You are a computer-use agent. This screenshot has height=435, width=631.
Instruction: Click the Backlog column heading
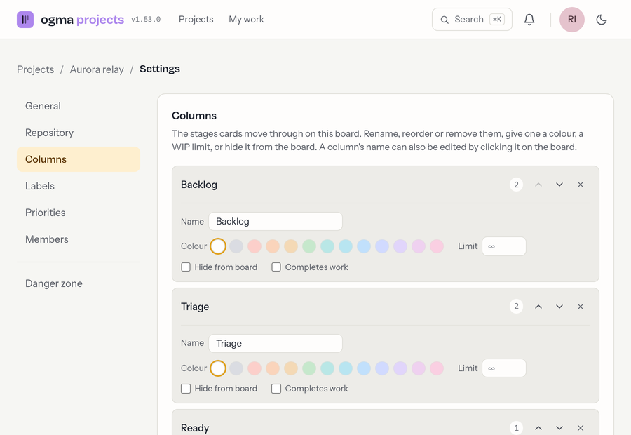click(199, 185)
